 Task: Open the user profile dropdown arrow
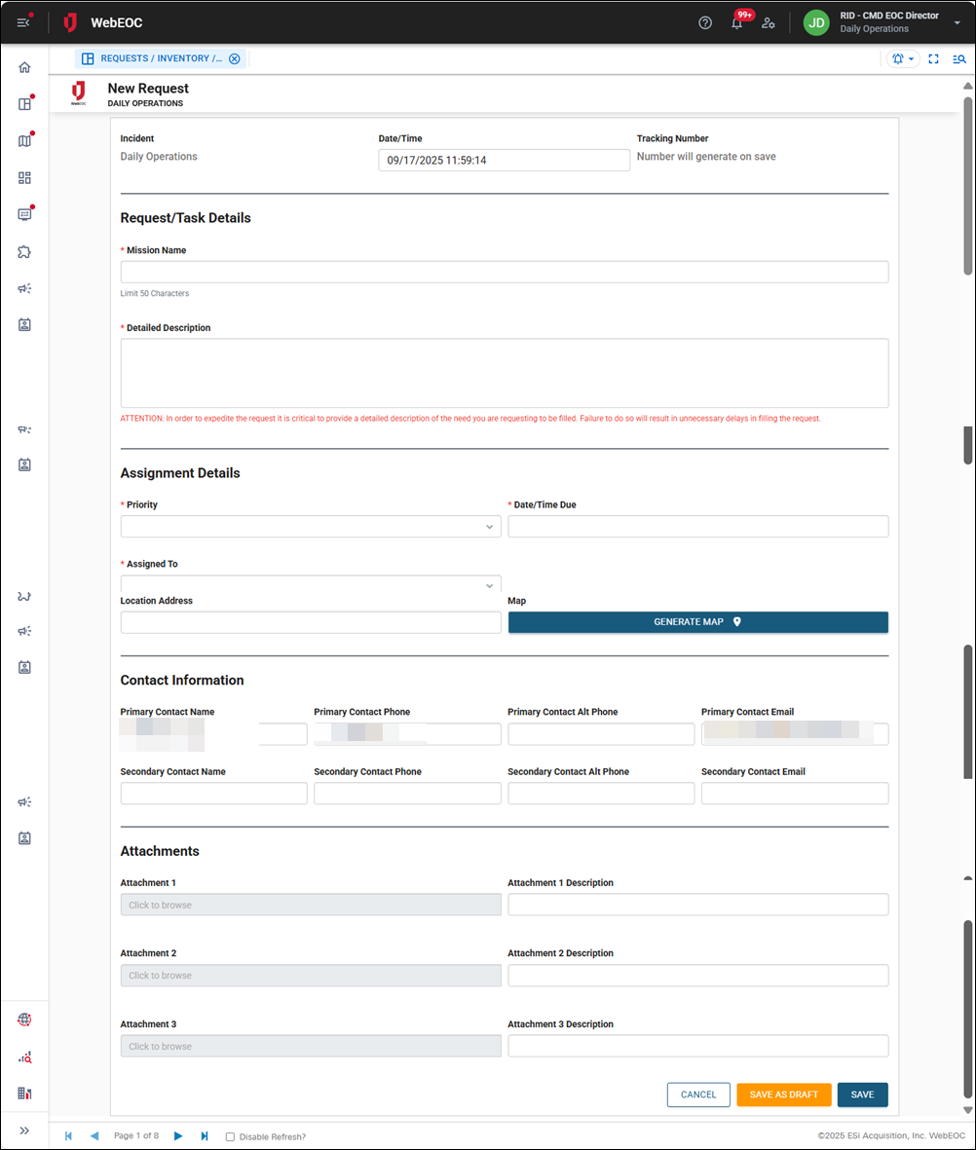point(957,22)
